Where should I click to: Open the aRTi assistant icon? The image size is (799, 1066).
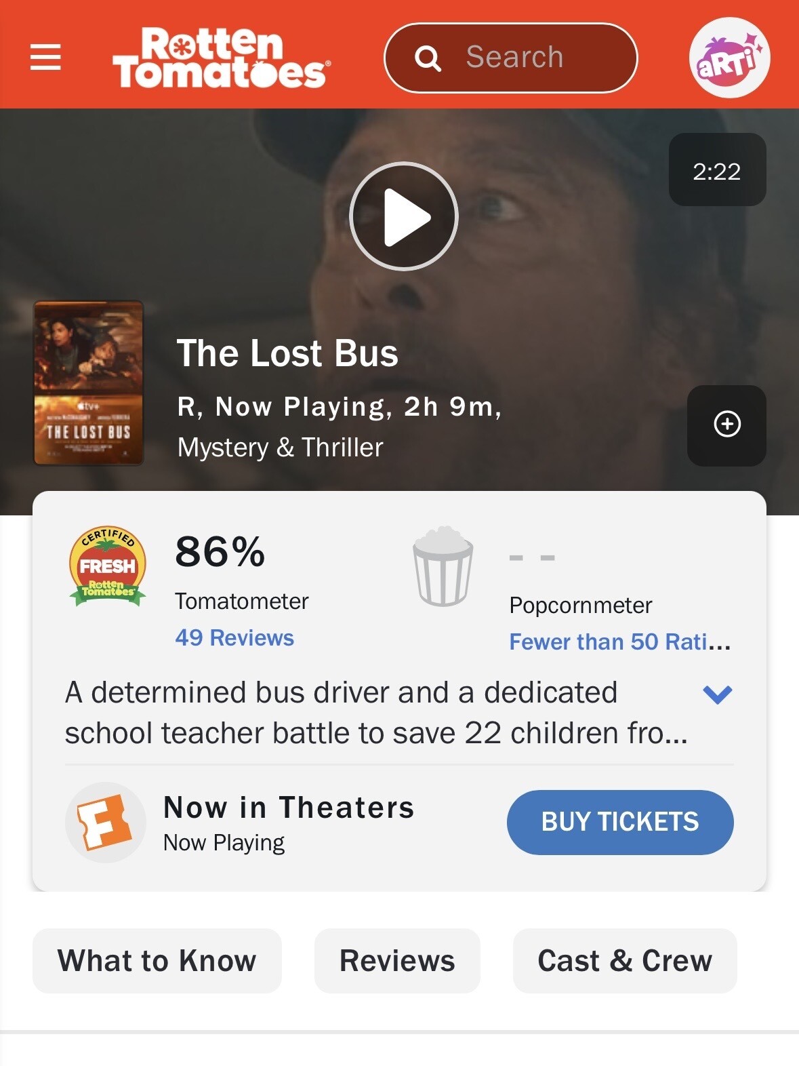[x=729, y=58]
